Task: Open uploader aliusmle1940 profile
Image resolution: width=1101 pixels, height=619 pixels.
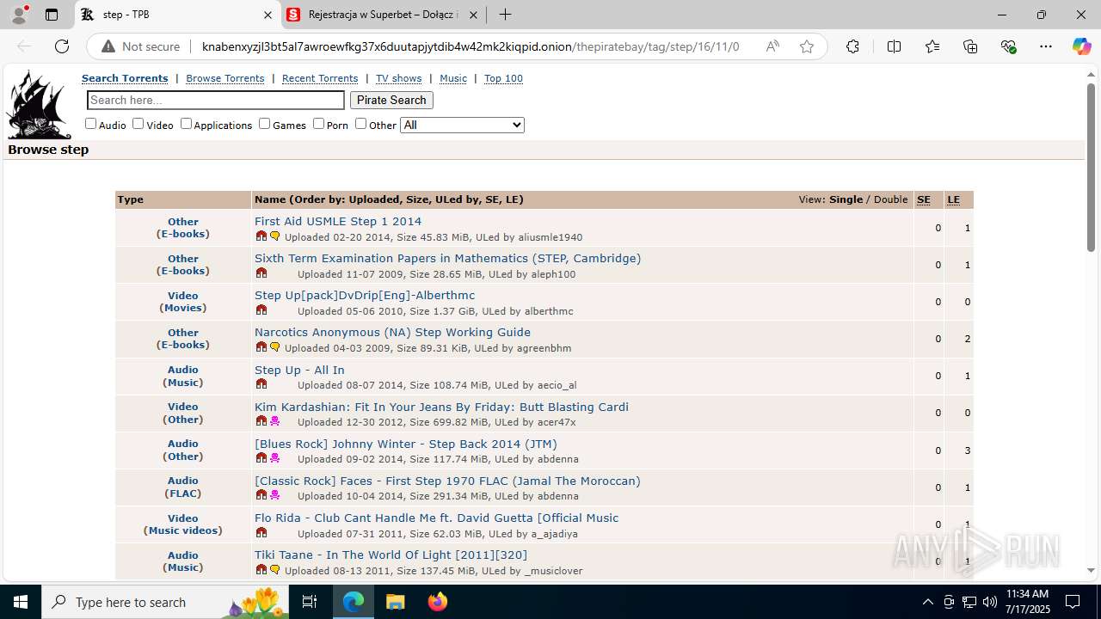Action: click(x=550, y=237)
